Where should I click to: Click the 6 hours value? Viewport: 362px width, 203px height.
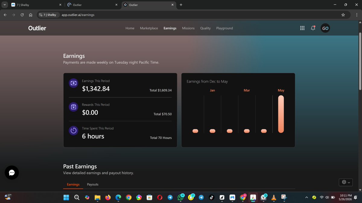click(x=93, y=136)
